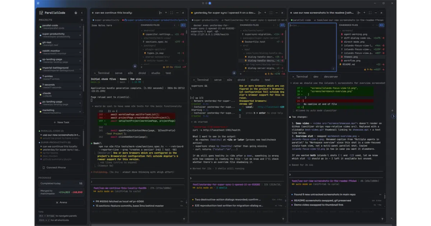Image resolution: width=431 pixels, height=226 pixels.
Task: Send prompt arrow in 'yesterday for super sync' panel
Action: (283, 219)
